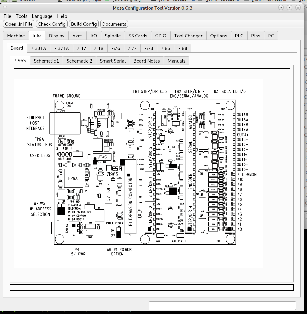
Task: Click the 'OUT3+' pin label
Action: point(243,135)
